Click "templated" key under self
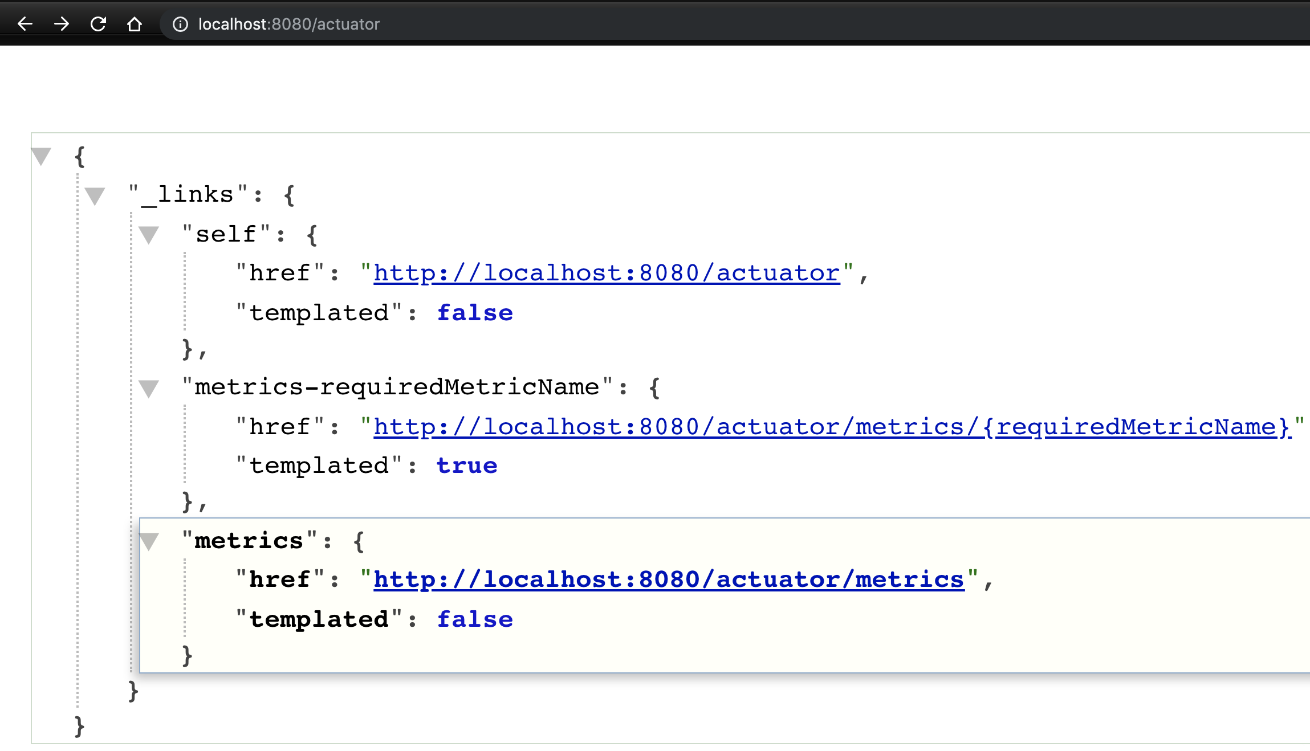 [x=319, y=313]
